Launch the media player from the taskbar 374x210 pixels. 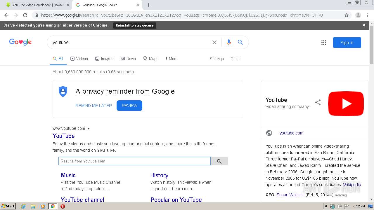coord(43,206)
